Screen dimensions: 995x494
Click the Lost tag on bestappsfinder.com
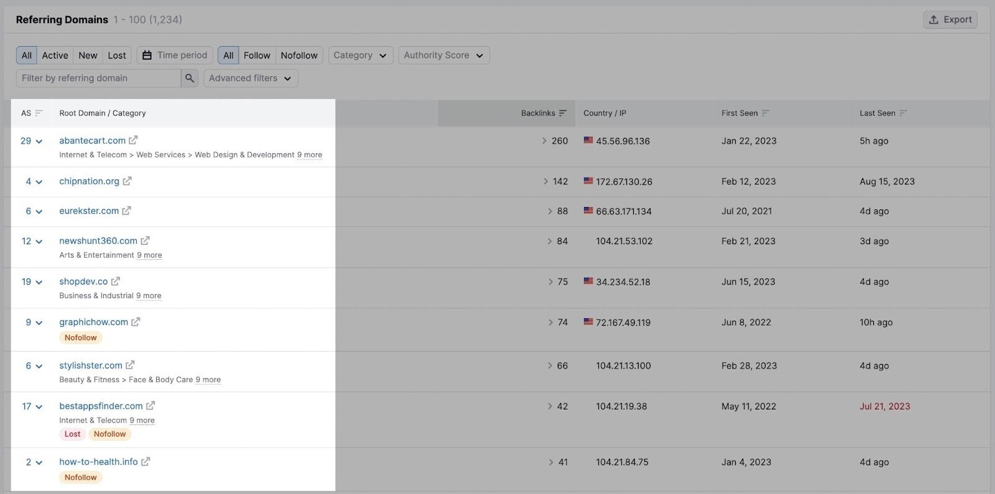[73, 434]
